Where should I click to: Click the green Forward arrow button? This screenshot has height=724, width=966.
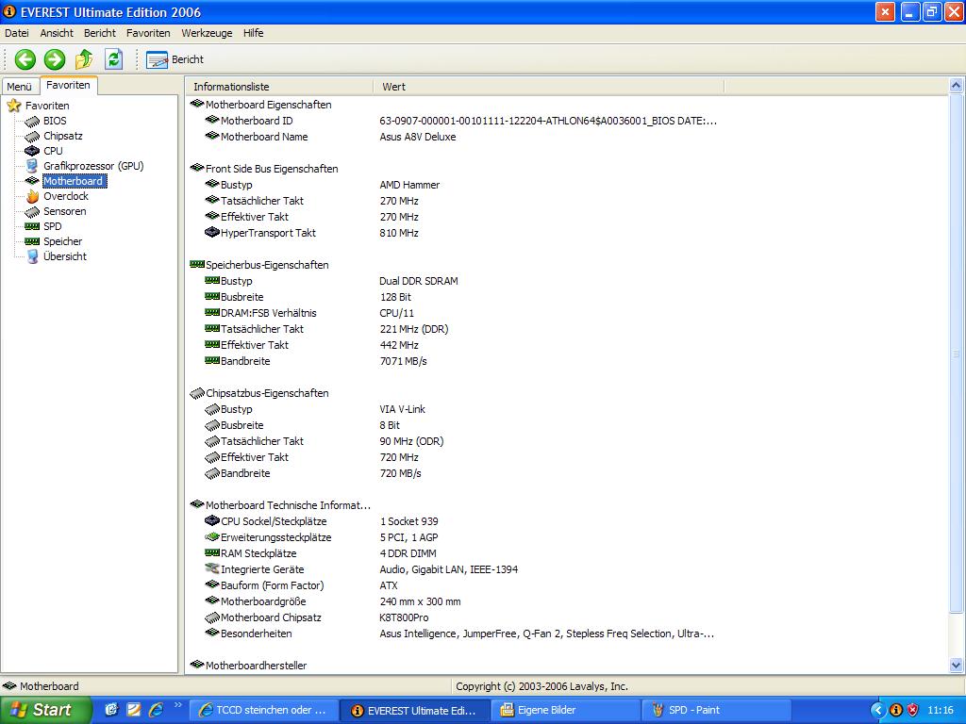click(x=54, y=59)
